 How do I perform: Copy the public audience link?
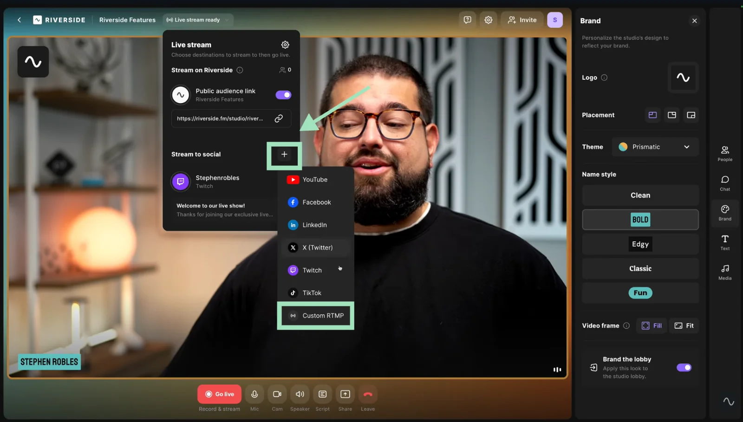tap(279, 118)
